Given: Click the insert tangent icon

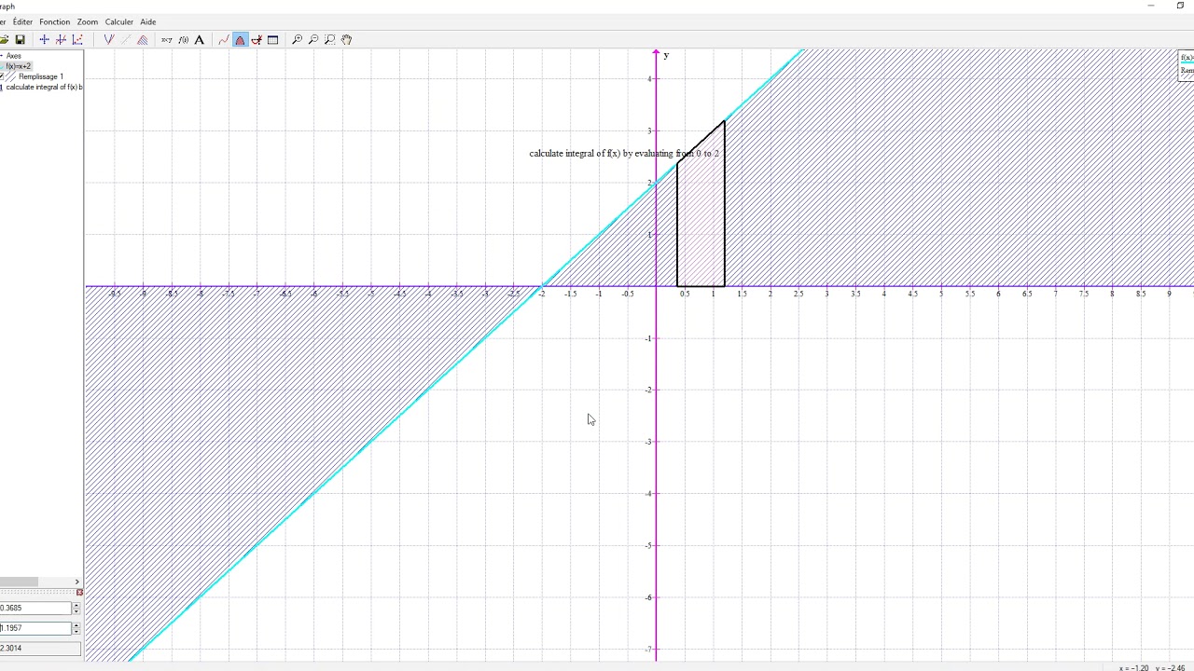Looking at the screenshot, I should (61, 39).
